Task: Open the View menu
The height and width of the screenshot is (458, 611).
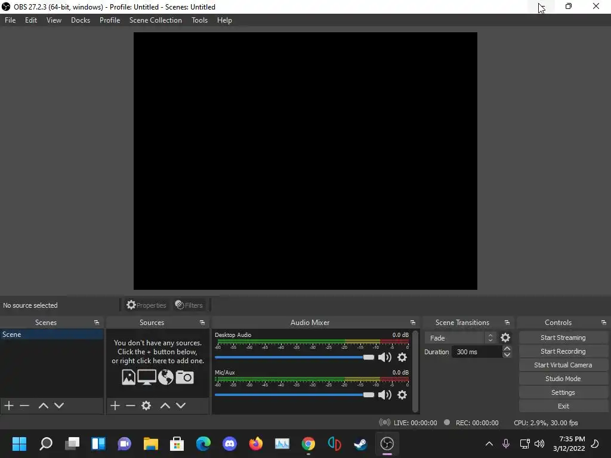Action: point(54,20)
